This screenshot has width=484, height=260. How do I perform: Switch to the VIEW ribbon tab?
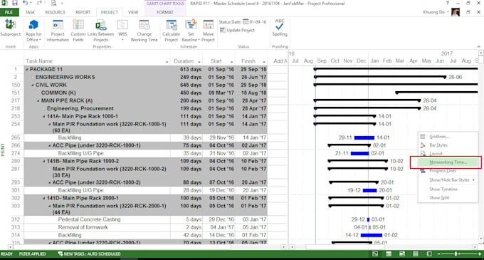133,12
